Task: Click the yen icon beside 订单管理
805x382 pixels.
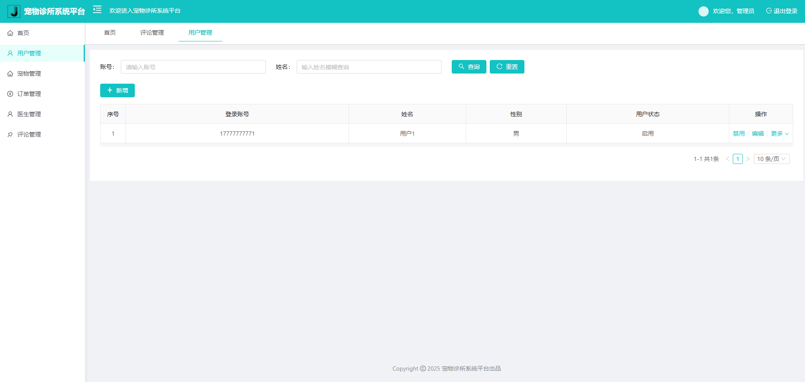Action: point(10,94)
